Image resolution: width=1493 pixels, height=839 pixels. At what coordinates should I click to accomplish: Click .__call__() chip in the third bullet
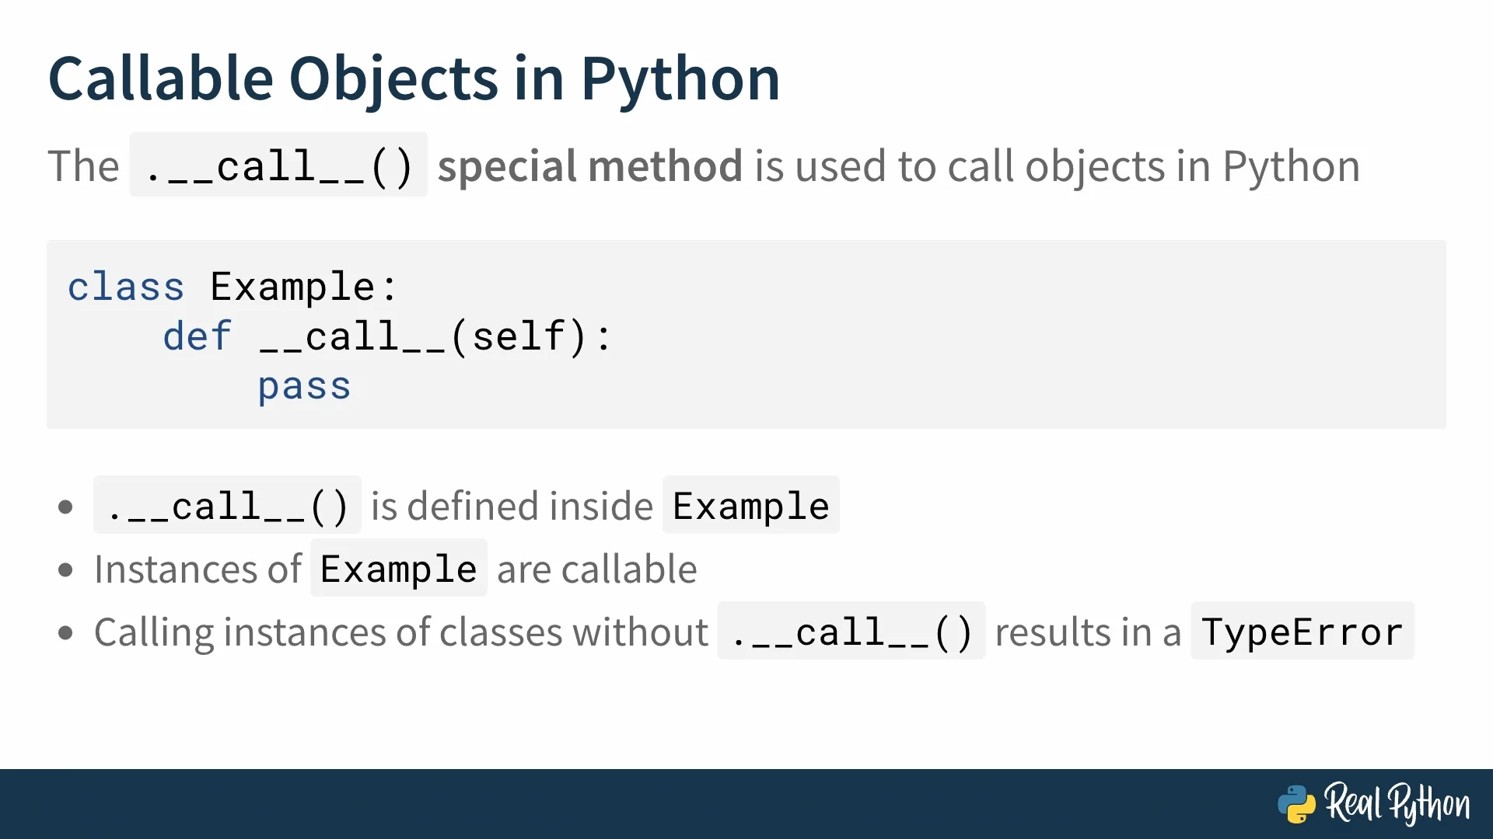[x=851, y=632]
